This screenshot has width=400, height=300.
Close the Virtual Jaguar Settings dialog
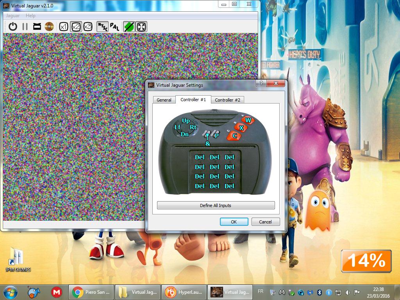click(x=276, y=83)
